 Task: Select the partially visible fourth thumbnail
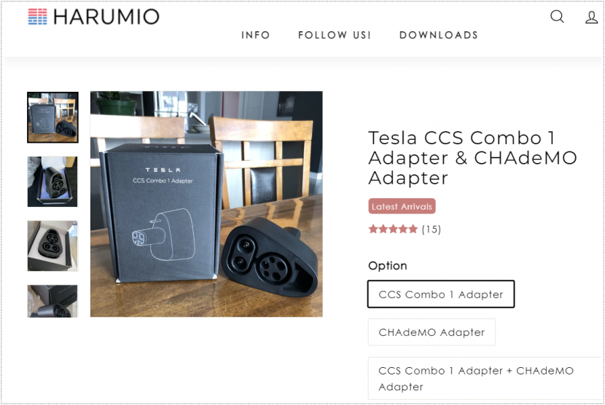coord(52,301)
